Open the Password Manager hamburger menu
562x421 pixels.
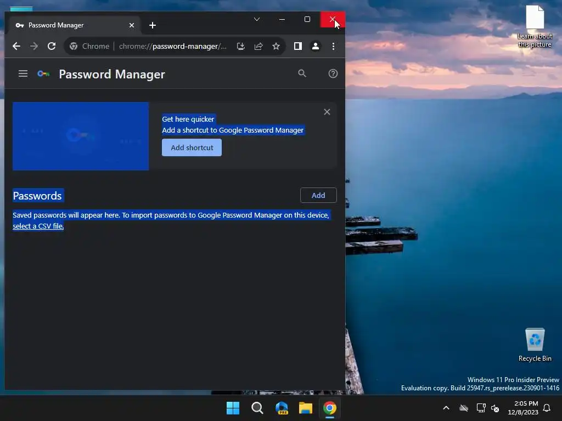[x=23, y=74]
